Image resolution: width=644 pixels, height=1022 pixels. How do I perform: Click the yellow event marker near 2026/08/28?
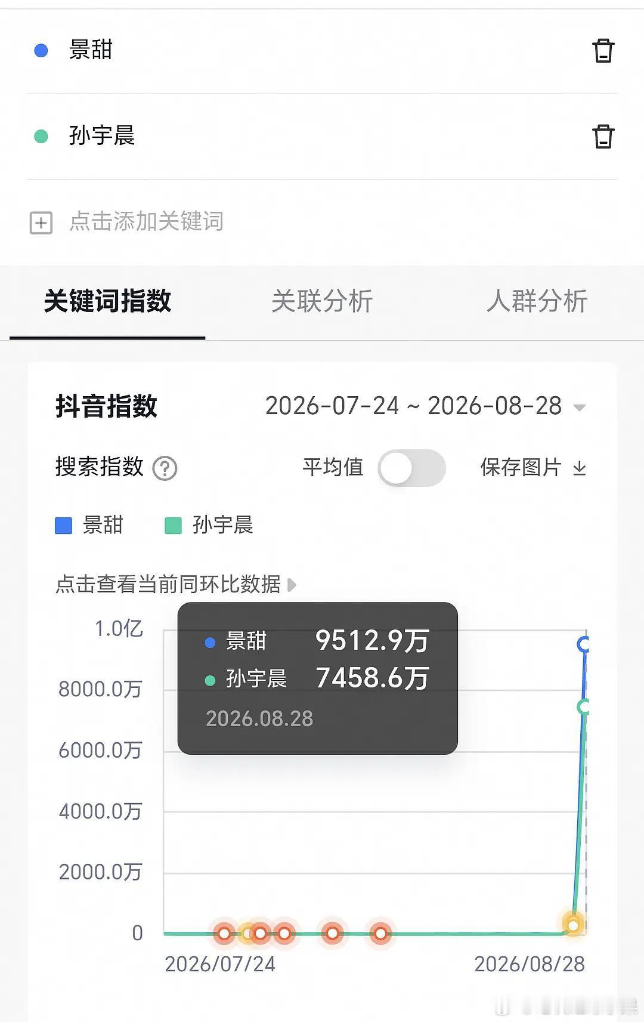(573, 925)
